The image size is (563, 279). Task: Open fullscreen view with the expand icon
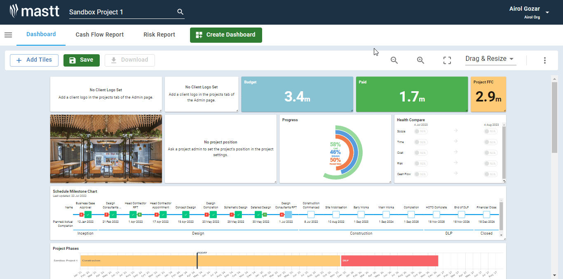(447, 60)
